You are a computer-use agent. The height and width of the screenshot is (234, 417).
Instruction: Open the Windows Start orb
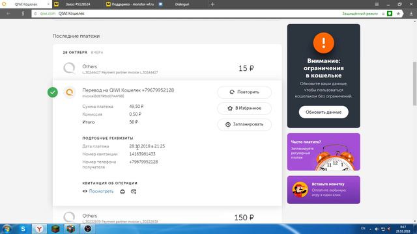[7, 229]
